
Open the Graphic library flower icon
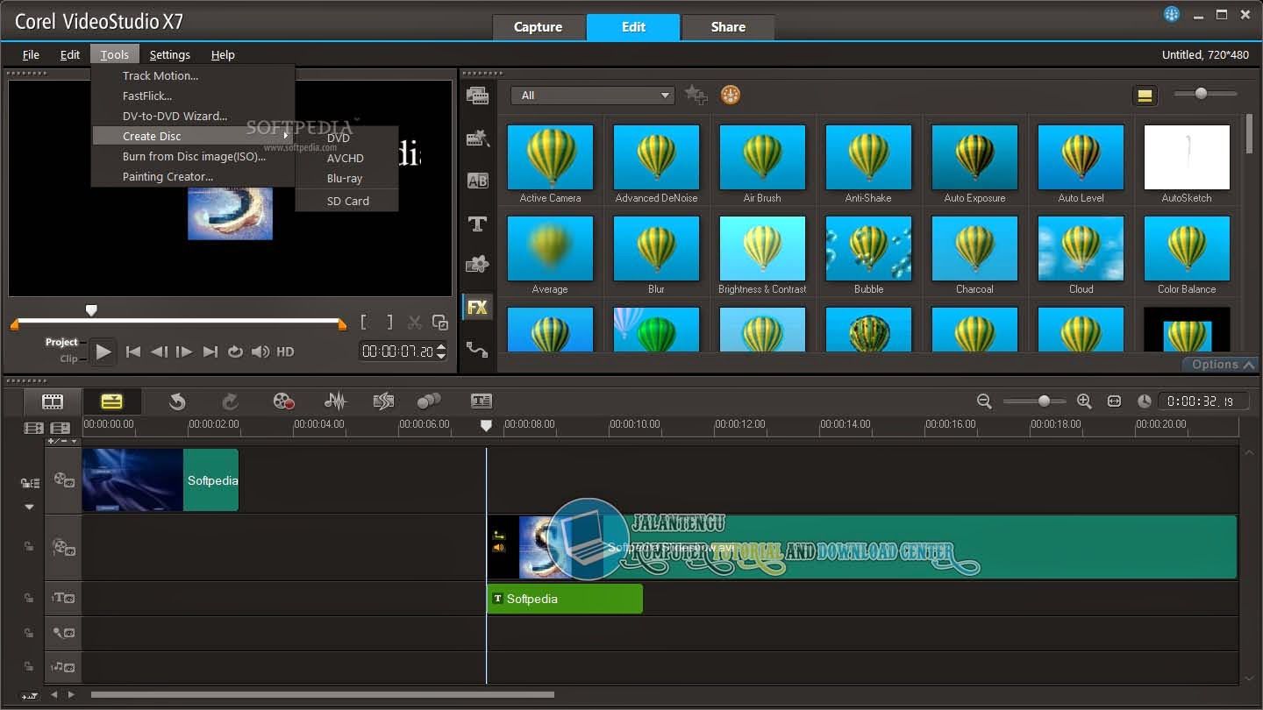click(477, 265)
